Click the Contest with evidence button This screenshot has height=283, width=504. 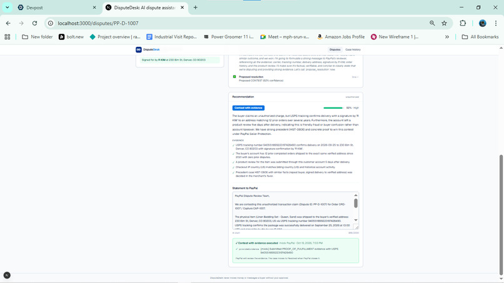tap(248, 108)
